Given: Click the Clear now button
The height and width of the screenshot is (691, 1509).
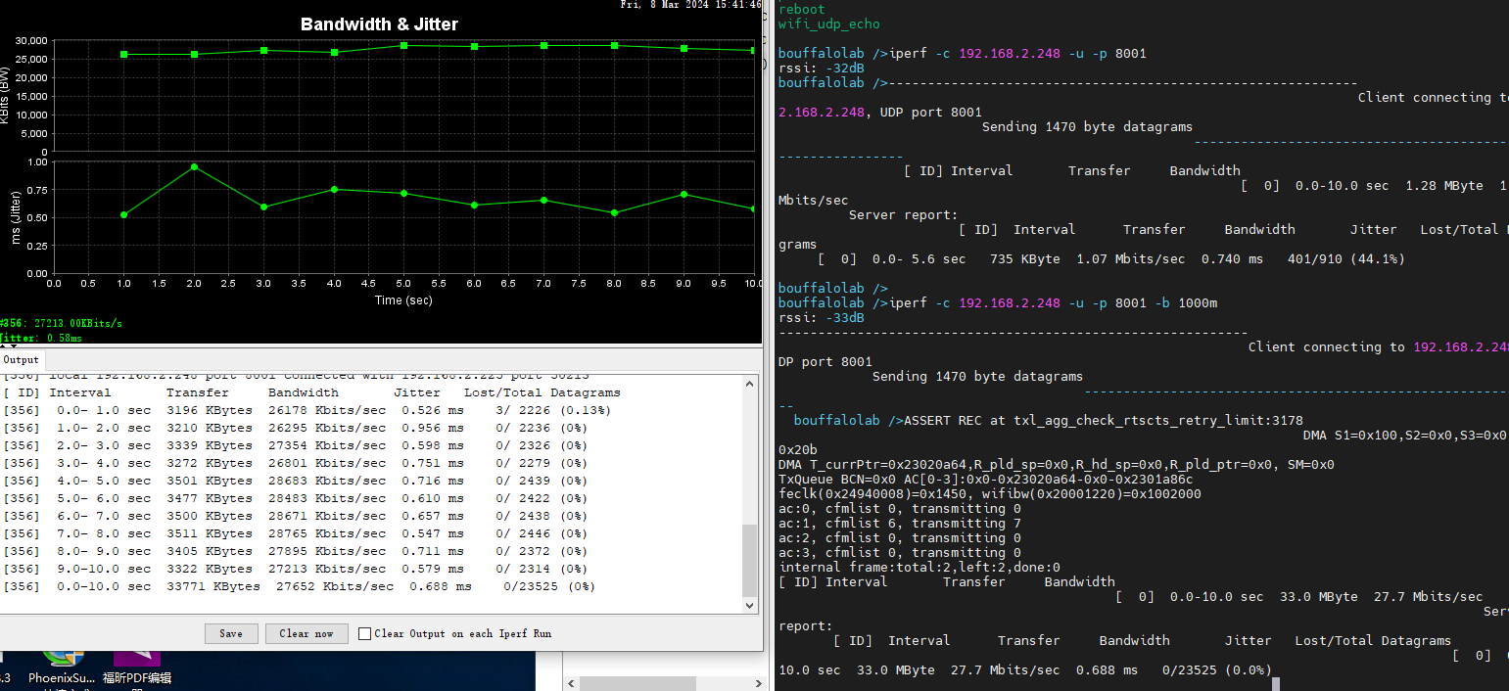Looking at the screenshot, I should coord(307,633).
